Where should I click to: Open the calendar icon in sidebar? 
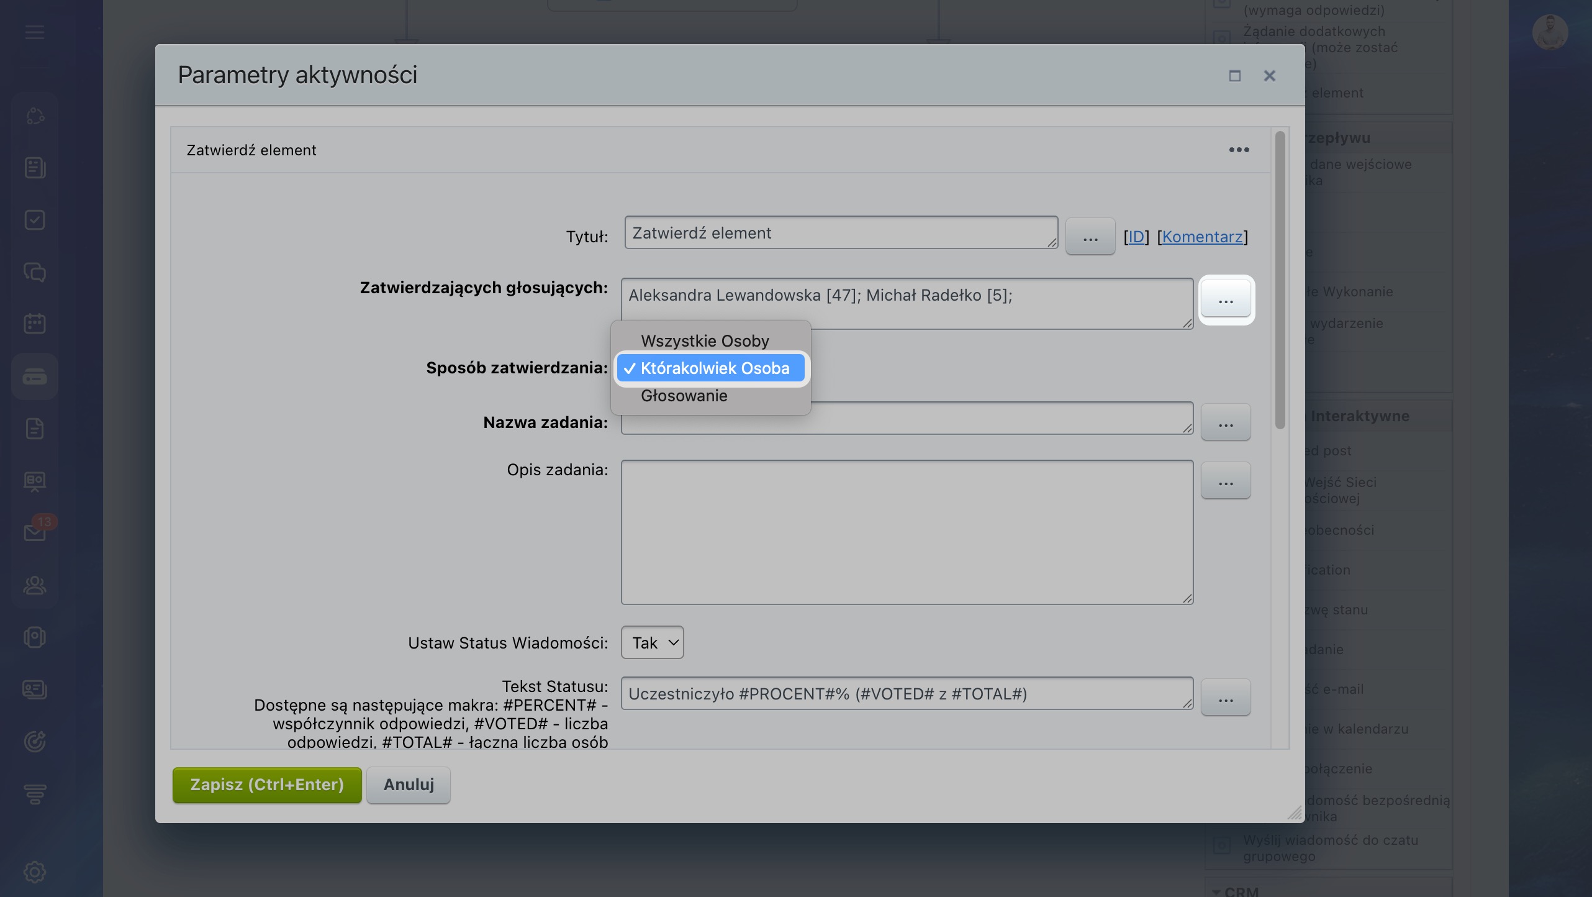(35, 324)
